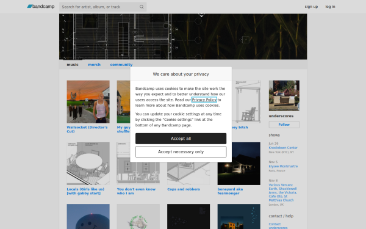Image resolution: width=366 pixels, height=229 pixels.
Task: Switch to the merch tab
Action: tap(95, 65)
